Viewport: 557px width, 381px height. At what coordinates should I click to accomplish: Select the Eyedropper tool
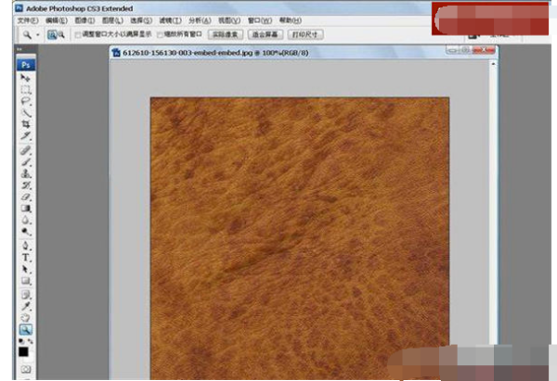(26, 306)
